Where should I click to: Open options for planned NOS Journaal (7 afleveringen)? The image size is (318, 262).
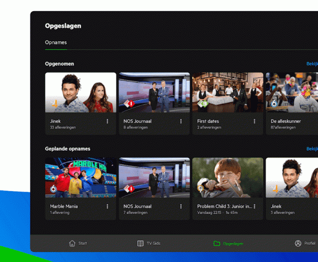(181, 206)
